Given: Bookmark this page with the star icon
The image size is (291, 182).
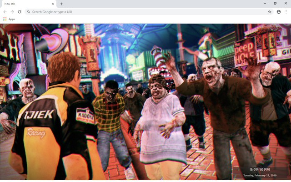Looking at the screenshot, I should [x=270, y=12].
